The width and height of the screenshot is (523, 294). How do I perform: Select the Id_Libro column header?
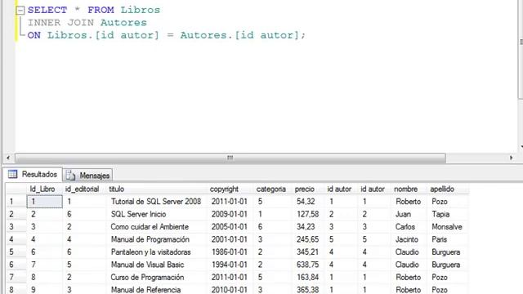click(44, 189)
